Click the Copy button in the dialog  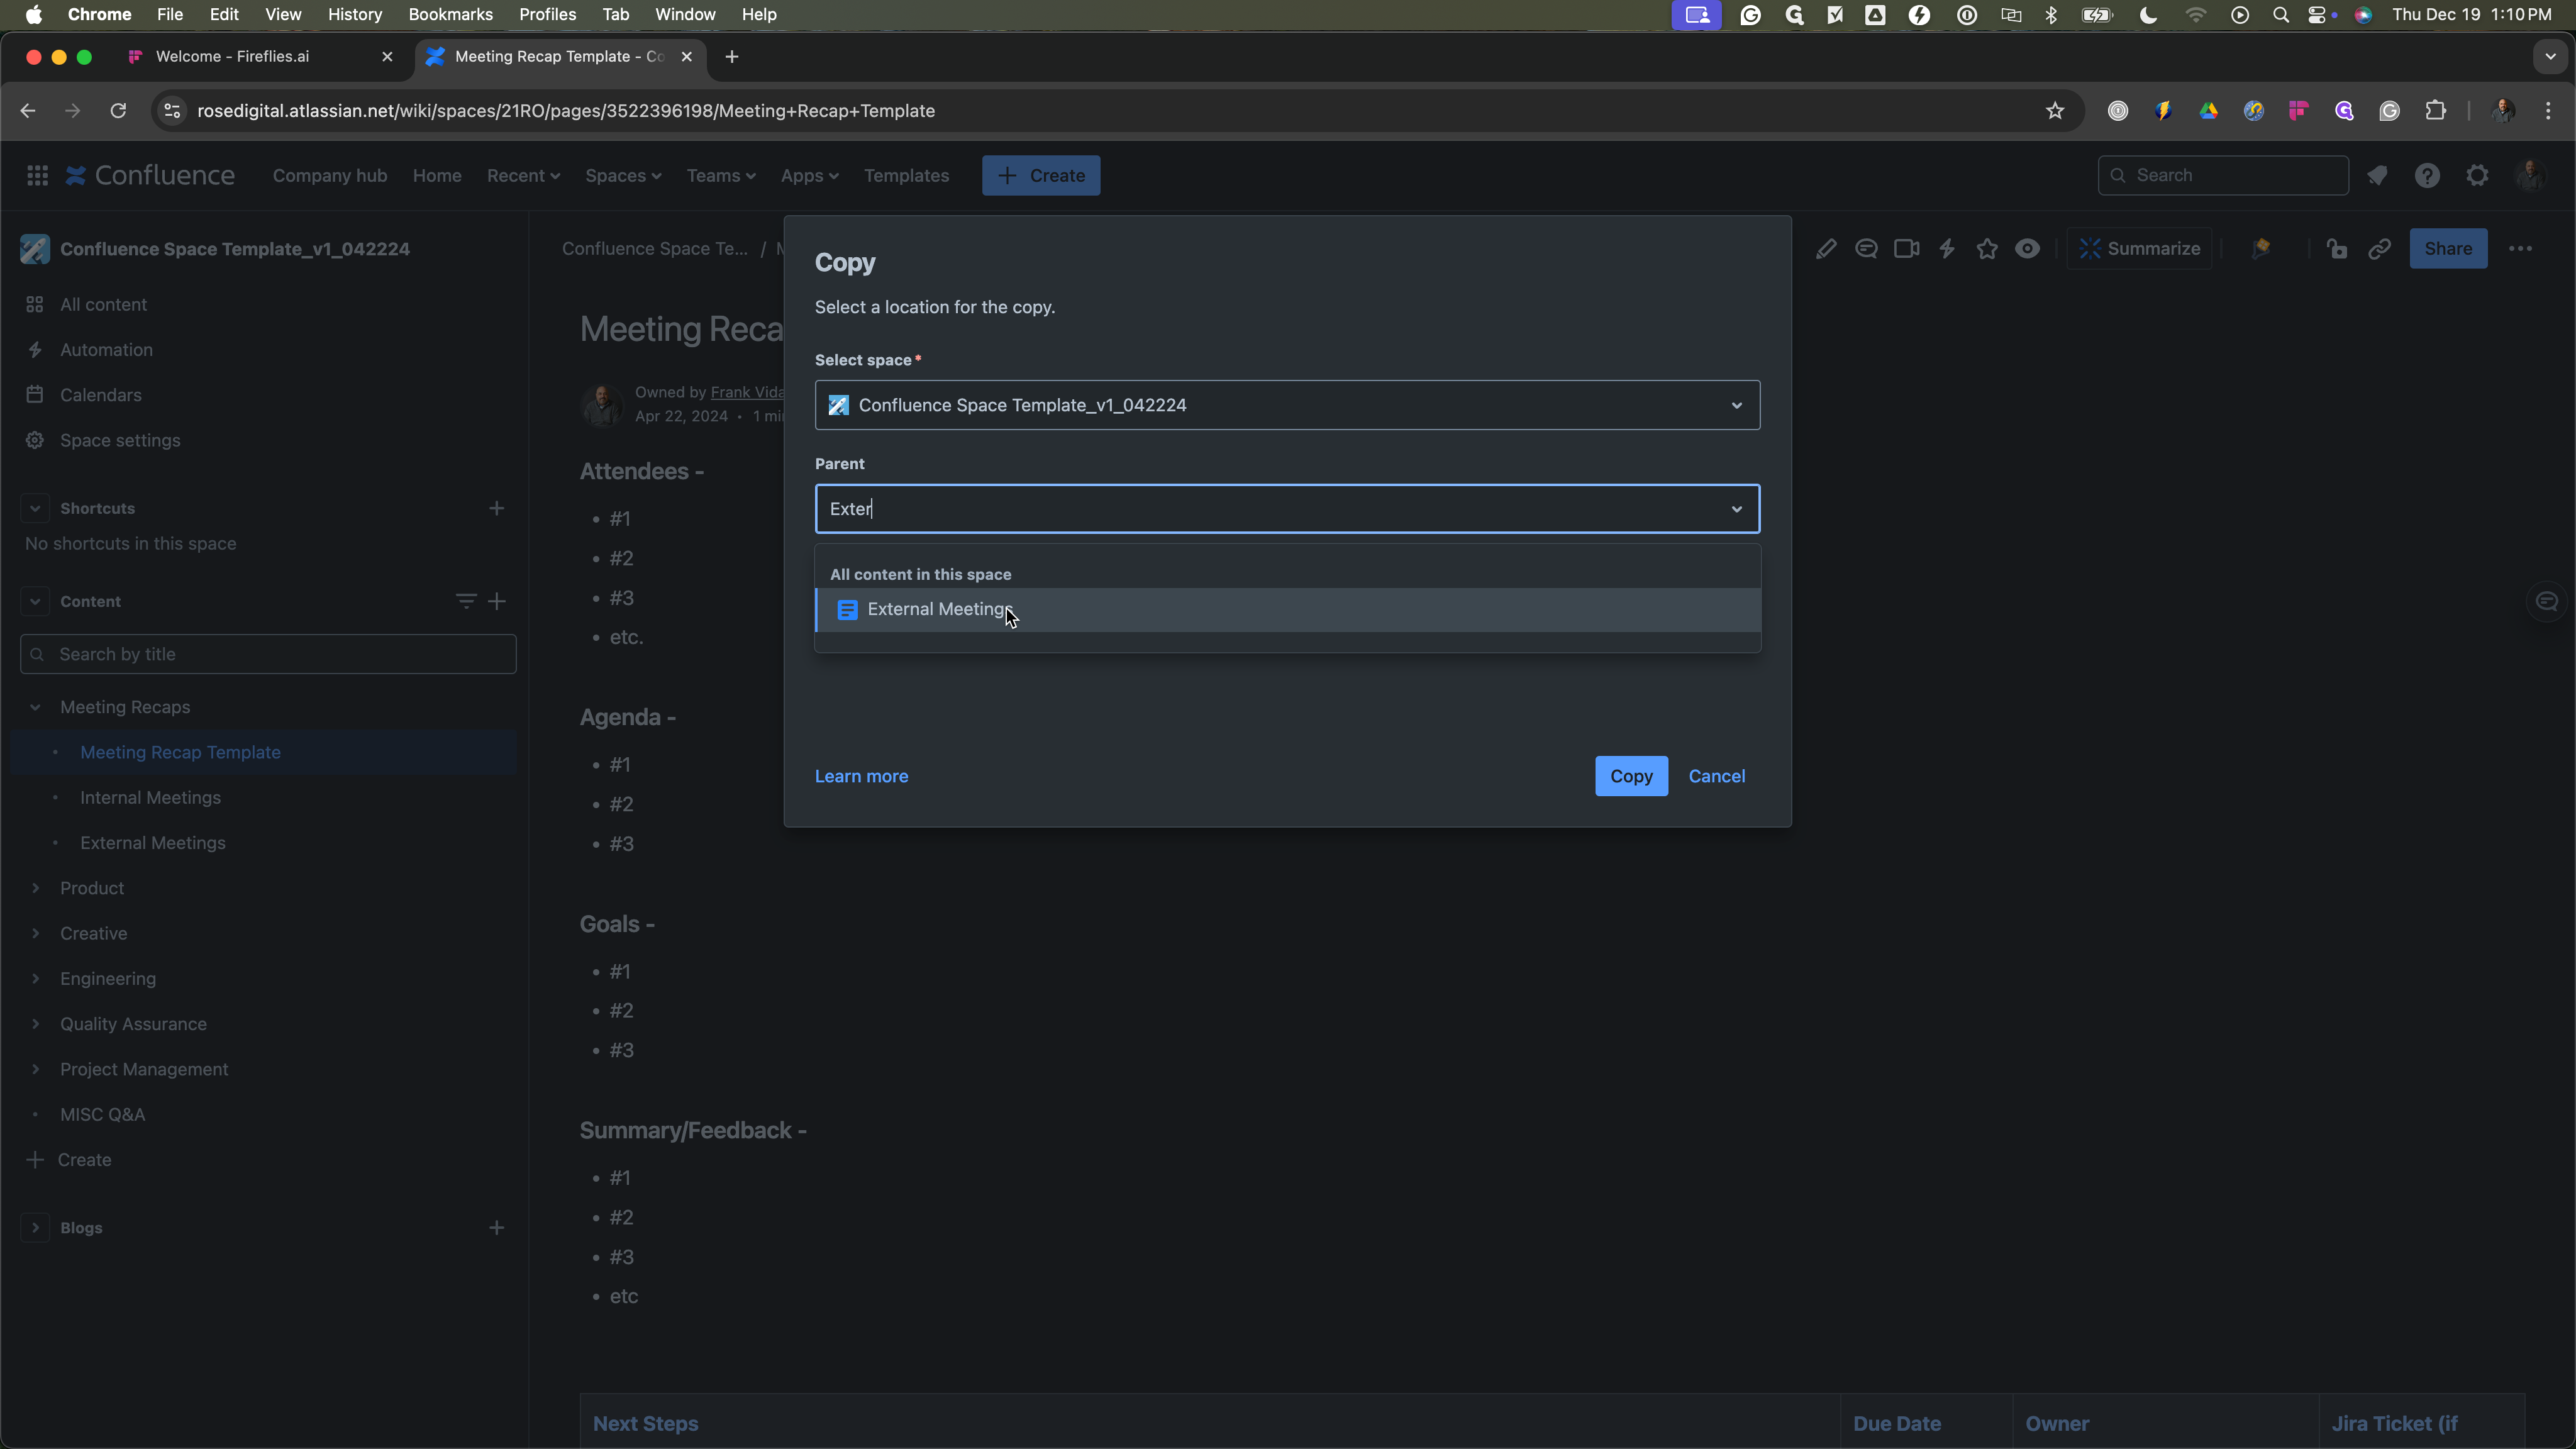(x=1631, y=776)
